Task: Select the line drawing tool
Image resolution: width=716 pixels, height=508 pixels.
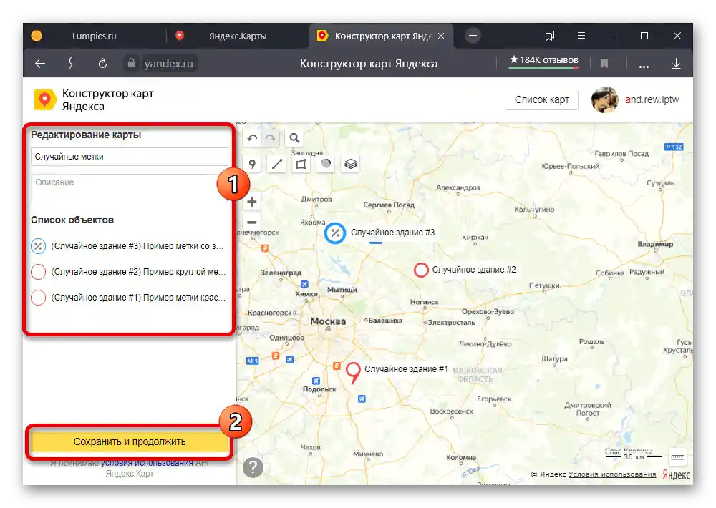Action: coord(276,164)
